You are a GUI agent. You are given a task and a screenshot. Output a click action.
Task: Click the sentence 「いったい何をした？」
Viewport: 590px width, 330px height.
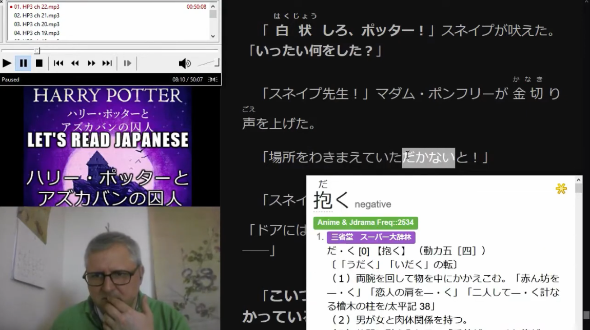click(x=314, y=50)
